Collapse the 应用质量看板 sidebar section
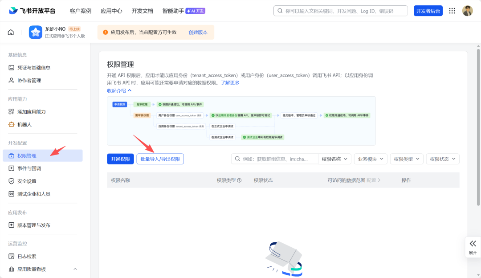 pos(75,269)
